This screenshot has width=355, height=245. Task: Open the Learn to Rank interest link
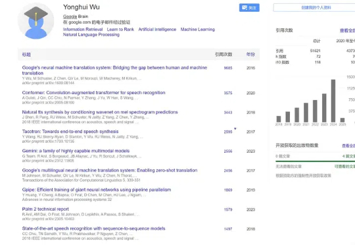[120, 30]
